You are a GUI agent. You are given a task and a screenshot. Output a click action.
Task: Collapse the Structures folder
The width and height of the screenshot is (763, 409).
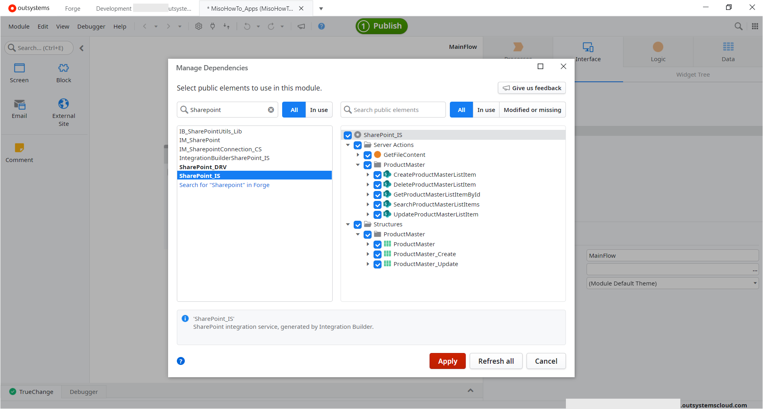(x=348, y=224)
